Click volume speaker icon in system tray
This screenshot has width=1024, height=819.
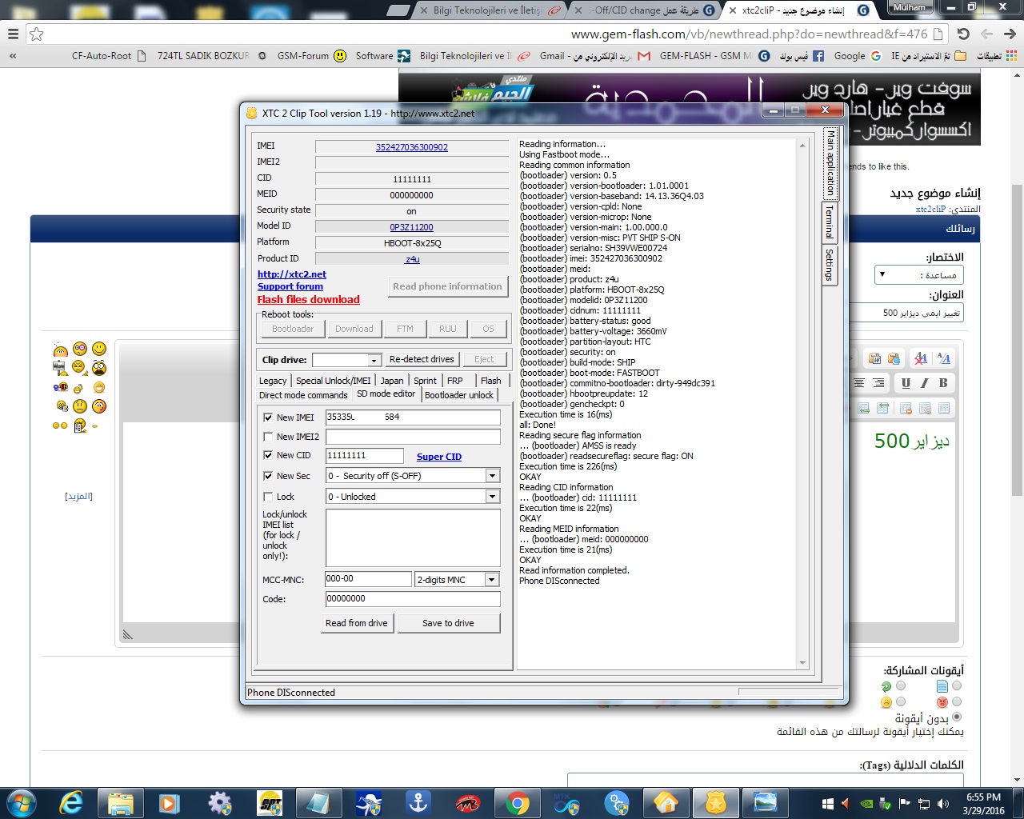click(943, 803)
